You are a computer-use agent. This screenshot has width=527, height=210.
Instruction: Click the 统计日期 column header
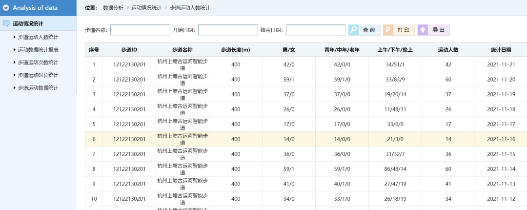click(501, 50)
